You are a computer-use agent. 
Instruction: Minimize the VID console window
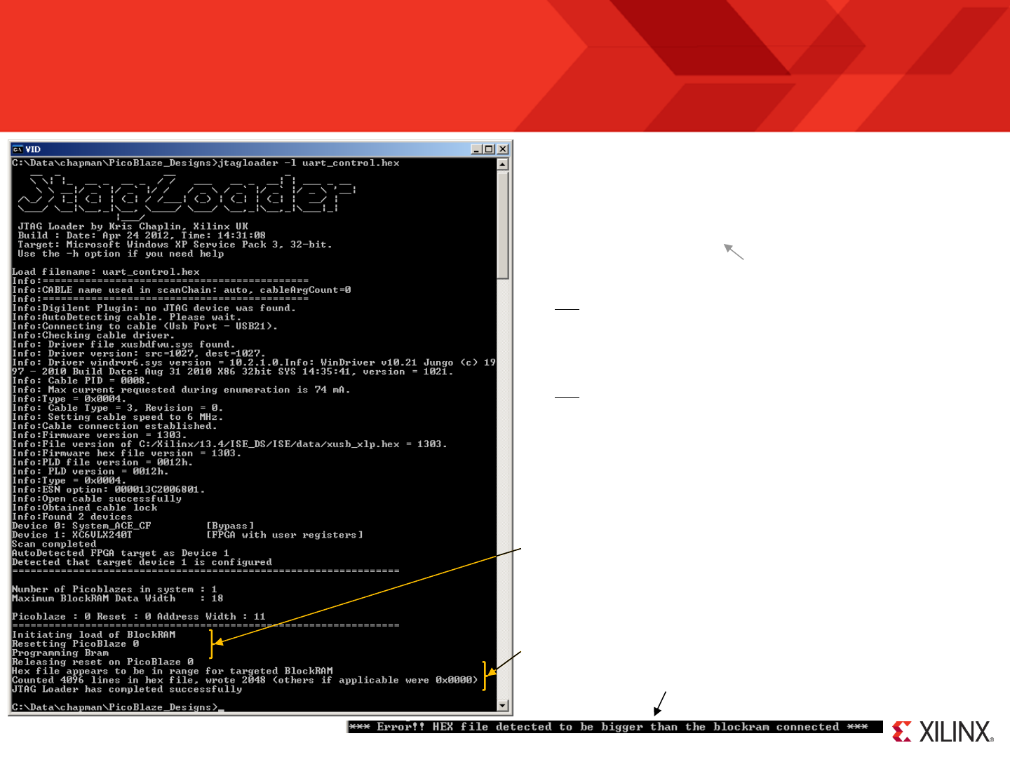tap(477, 149)
